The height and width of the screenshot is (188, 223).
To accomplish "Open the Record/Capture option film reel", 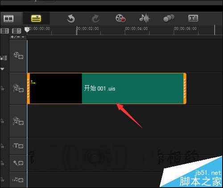I will pyautogui.click(x=120, y=18).
